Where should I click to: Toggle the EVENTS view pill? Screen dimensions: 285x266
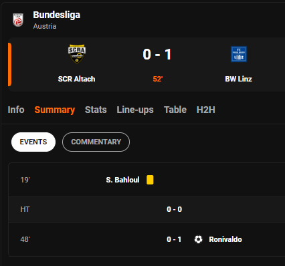tap(33, 142)
